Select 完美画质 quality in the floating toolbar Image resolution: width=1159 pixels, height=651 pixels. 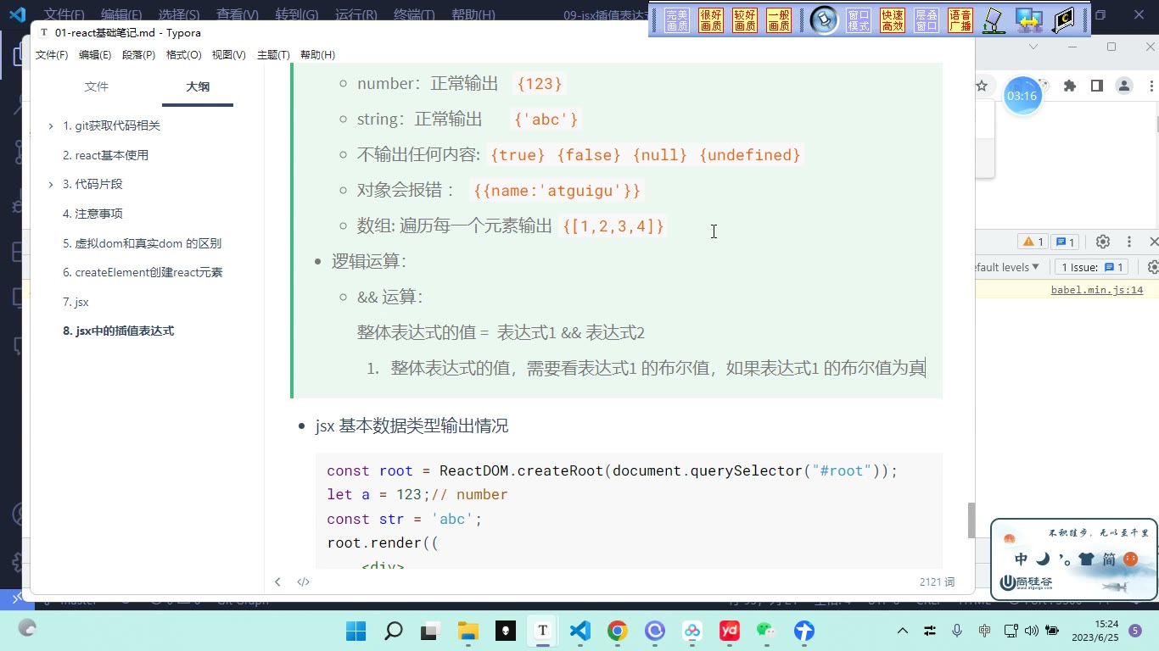677,20
